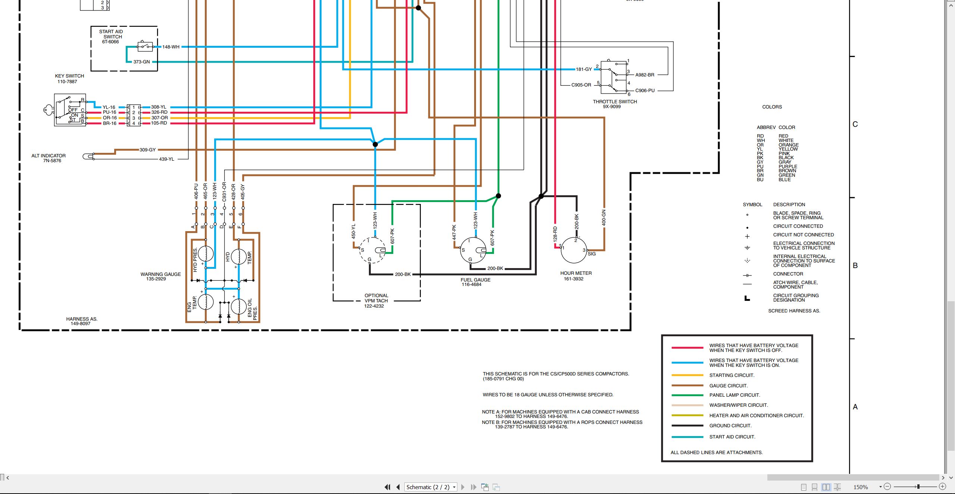The image size is (955, 494).
Task: Click the 400-GN wire label
Action: tap(604, 218)
